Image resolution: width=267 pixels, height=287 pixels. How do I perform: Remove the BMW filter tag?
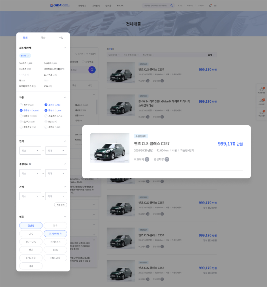[x=28, y=56]
